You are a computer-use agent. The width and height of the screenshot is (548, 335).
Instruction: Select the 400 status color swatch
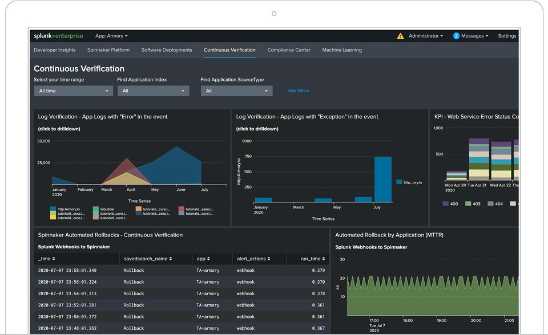(x=446, y=203)
